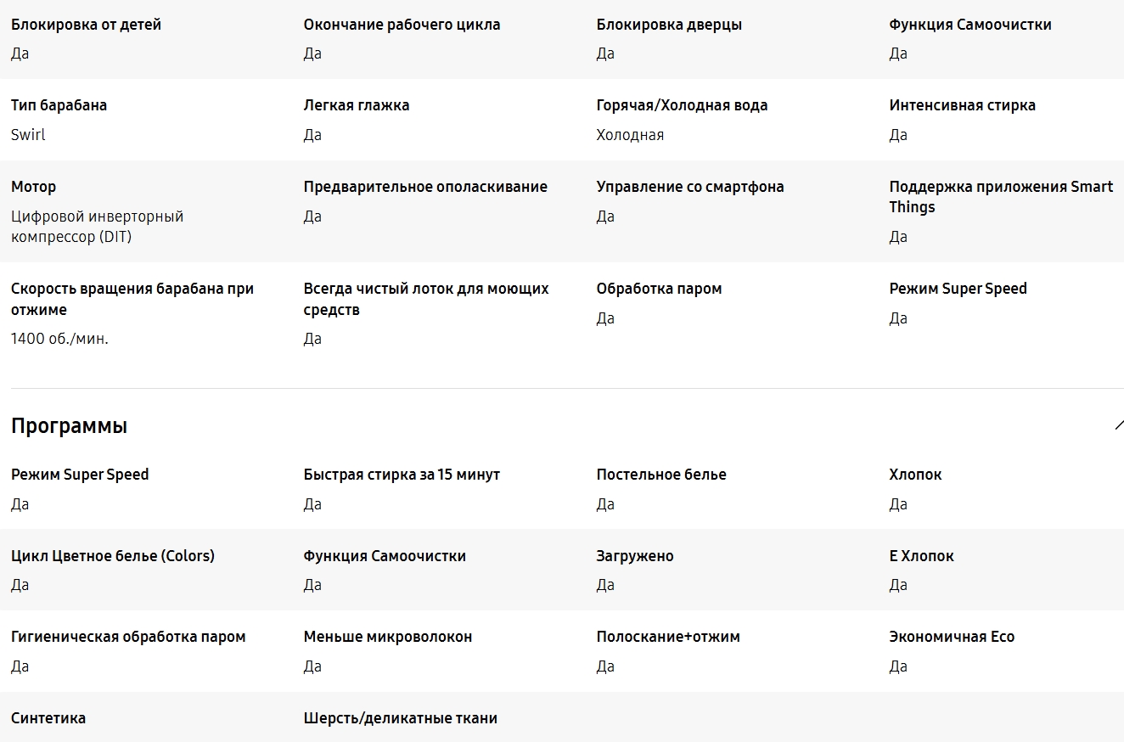The width and height of the screenshot is (1124, 742).
Task: Select the Постельное белье program label
Action: click(x=661, y=475)
